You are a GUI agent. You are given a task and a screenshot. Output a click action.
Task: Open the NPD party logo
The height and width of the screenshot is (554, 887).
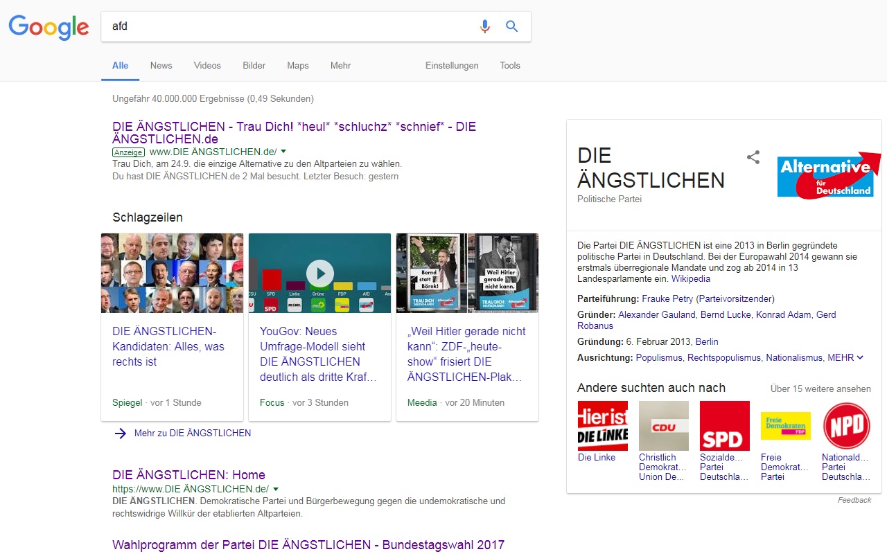click(x=847, y=425)
